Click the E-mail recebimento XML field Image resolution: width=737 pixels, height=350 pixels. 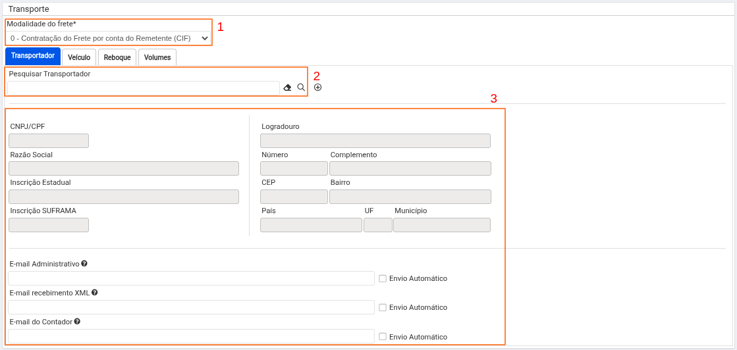coord(191,307)
